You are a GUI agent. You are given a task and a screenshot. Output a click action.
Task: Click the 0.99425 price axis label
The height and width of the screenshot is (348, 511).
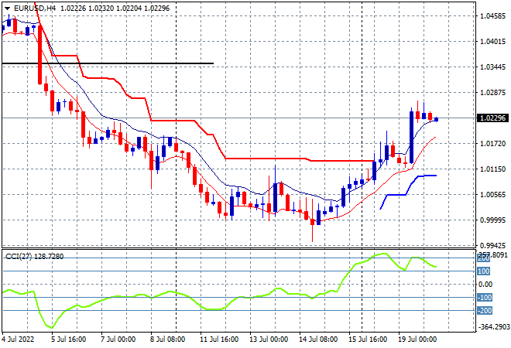coord(493,245)
